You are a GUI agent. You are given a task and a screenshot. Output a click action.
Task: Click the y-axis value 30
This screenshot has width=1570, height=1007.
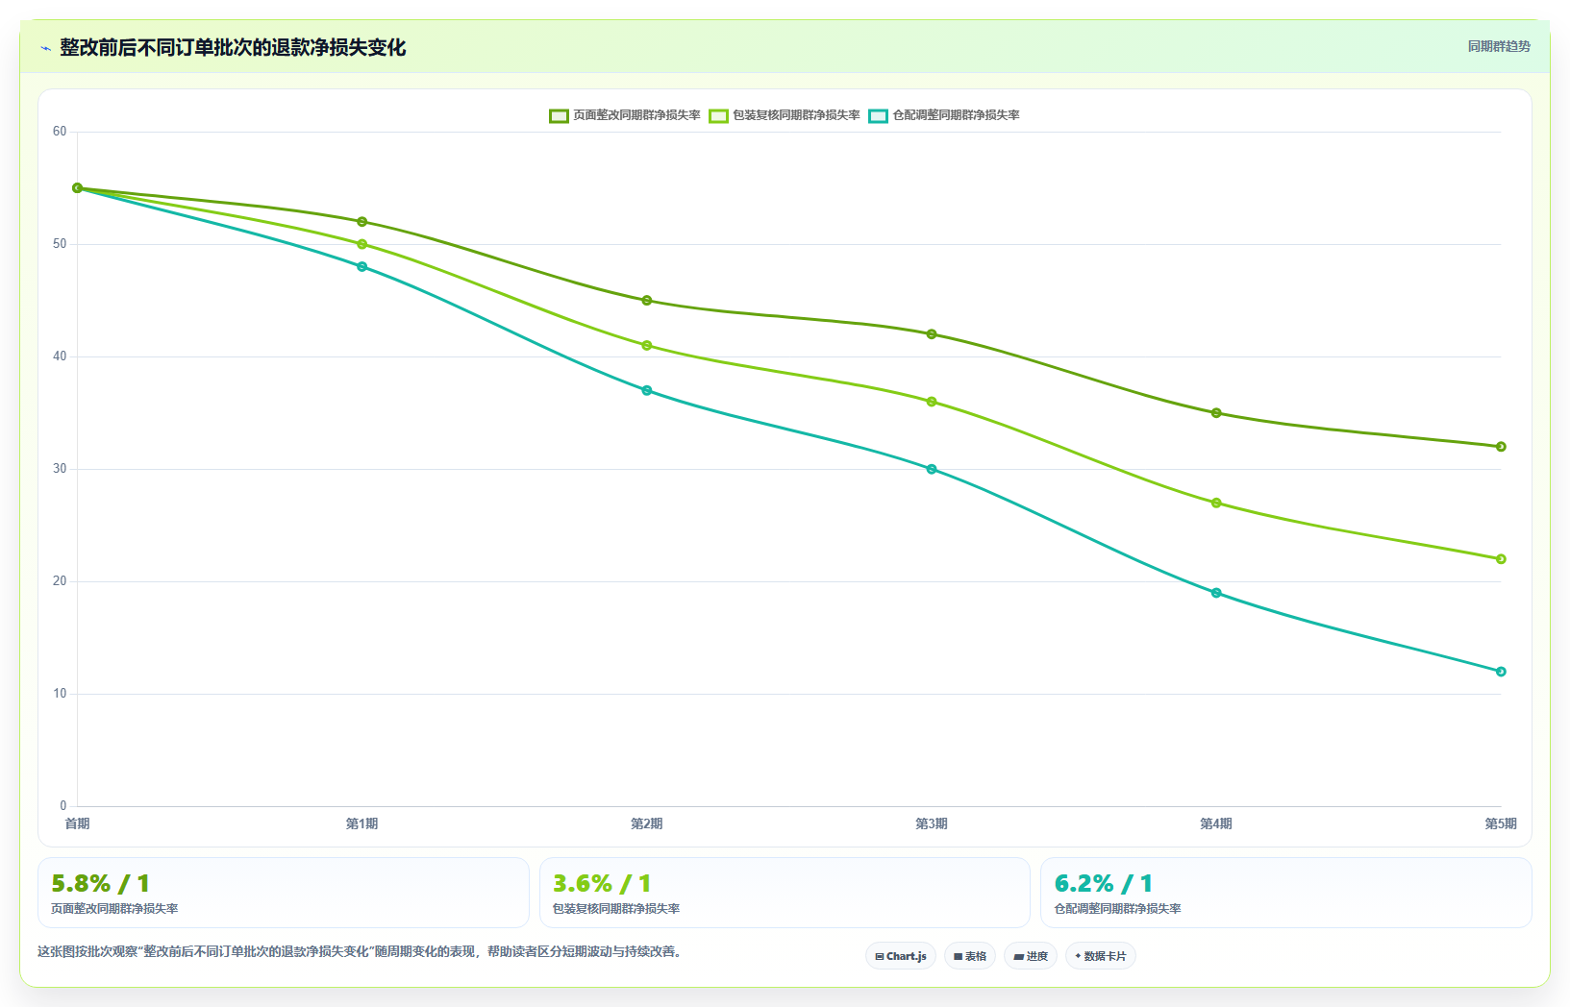60,469
